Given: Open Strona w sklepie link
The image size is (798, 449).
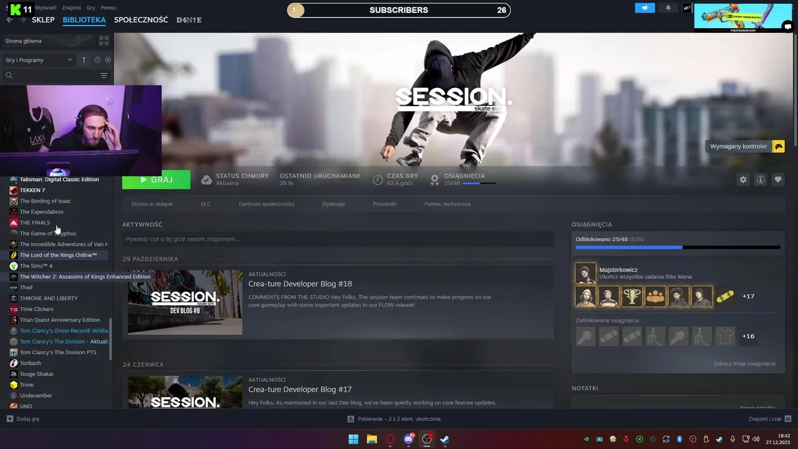Looking at the screenshot, I should pyautogui.click(x=151, y=204).
